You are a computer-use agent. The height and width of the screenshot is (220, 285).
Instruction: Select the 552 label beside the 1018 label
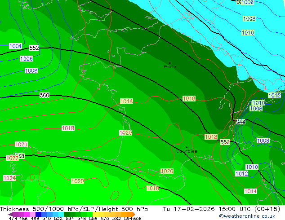(225, 142)
